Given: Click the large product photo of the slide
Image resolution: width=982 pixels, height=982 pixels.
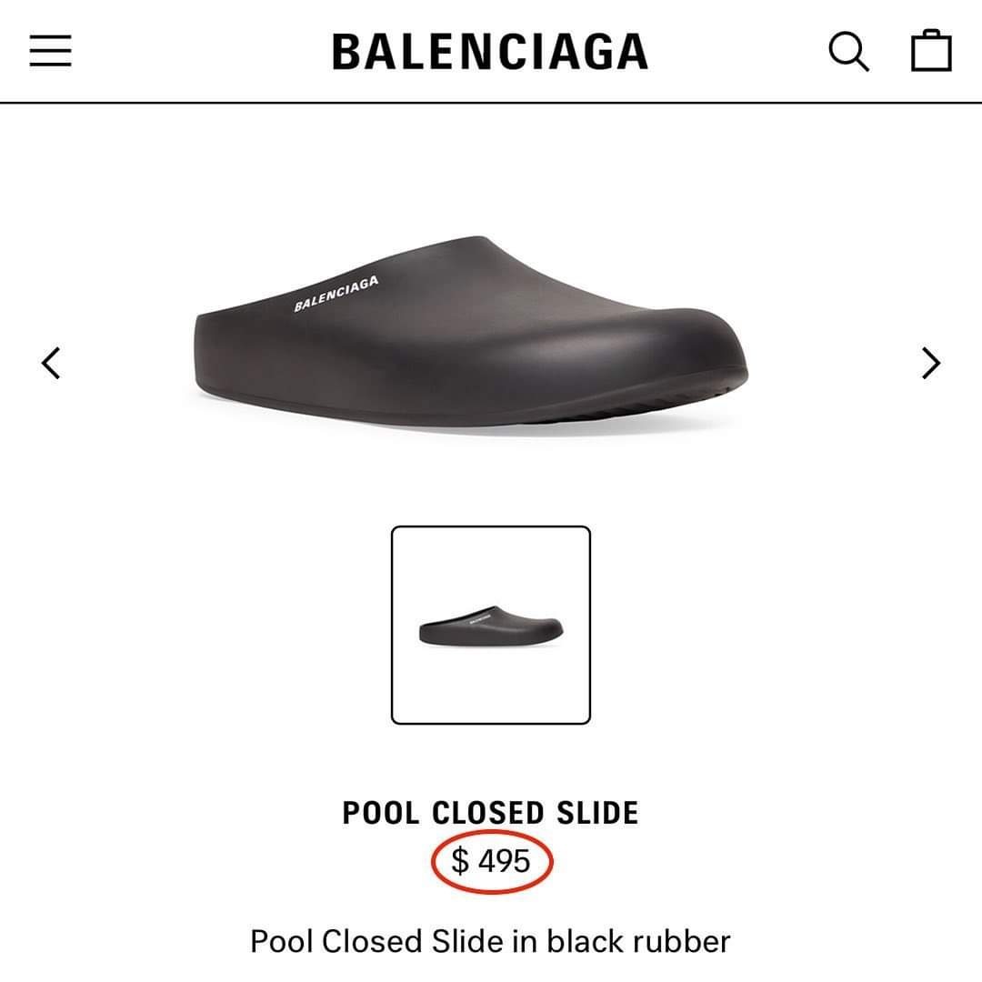Looking at the screenshot, I should pos(471,332).
